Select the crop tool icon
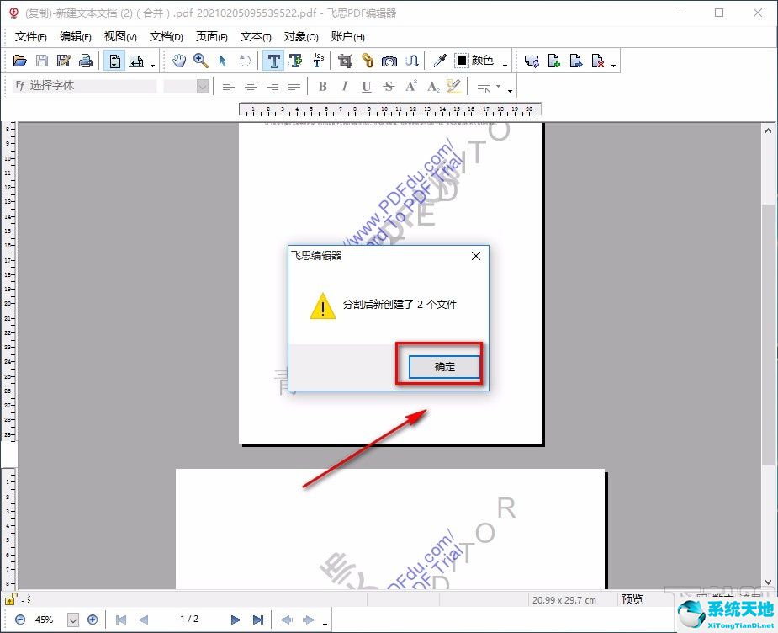 coord(346,61)
